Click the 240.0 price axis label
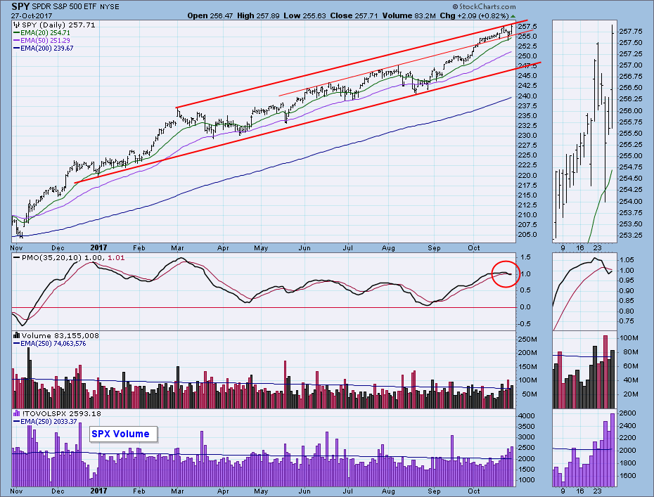Screen dimensions: 654x497 (528, 96)
